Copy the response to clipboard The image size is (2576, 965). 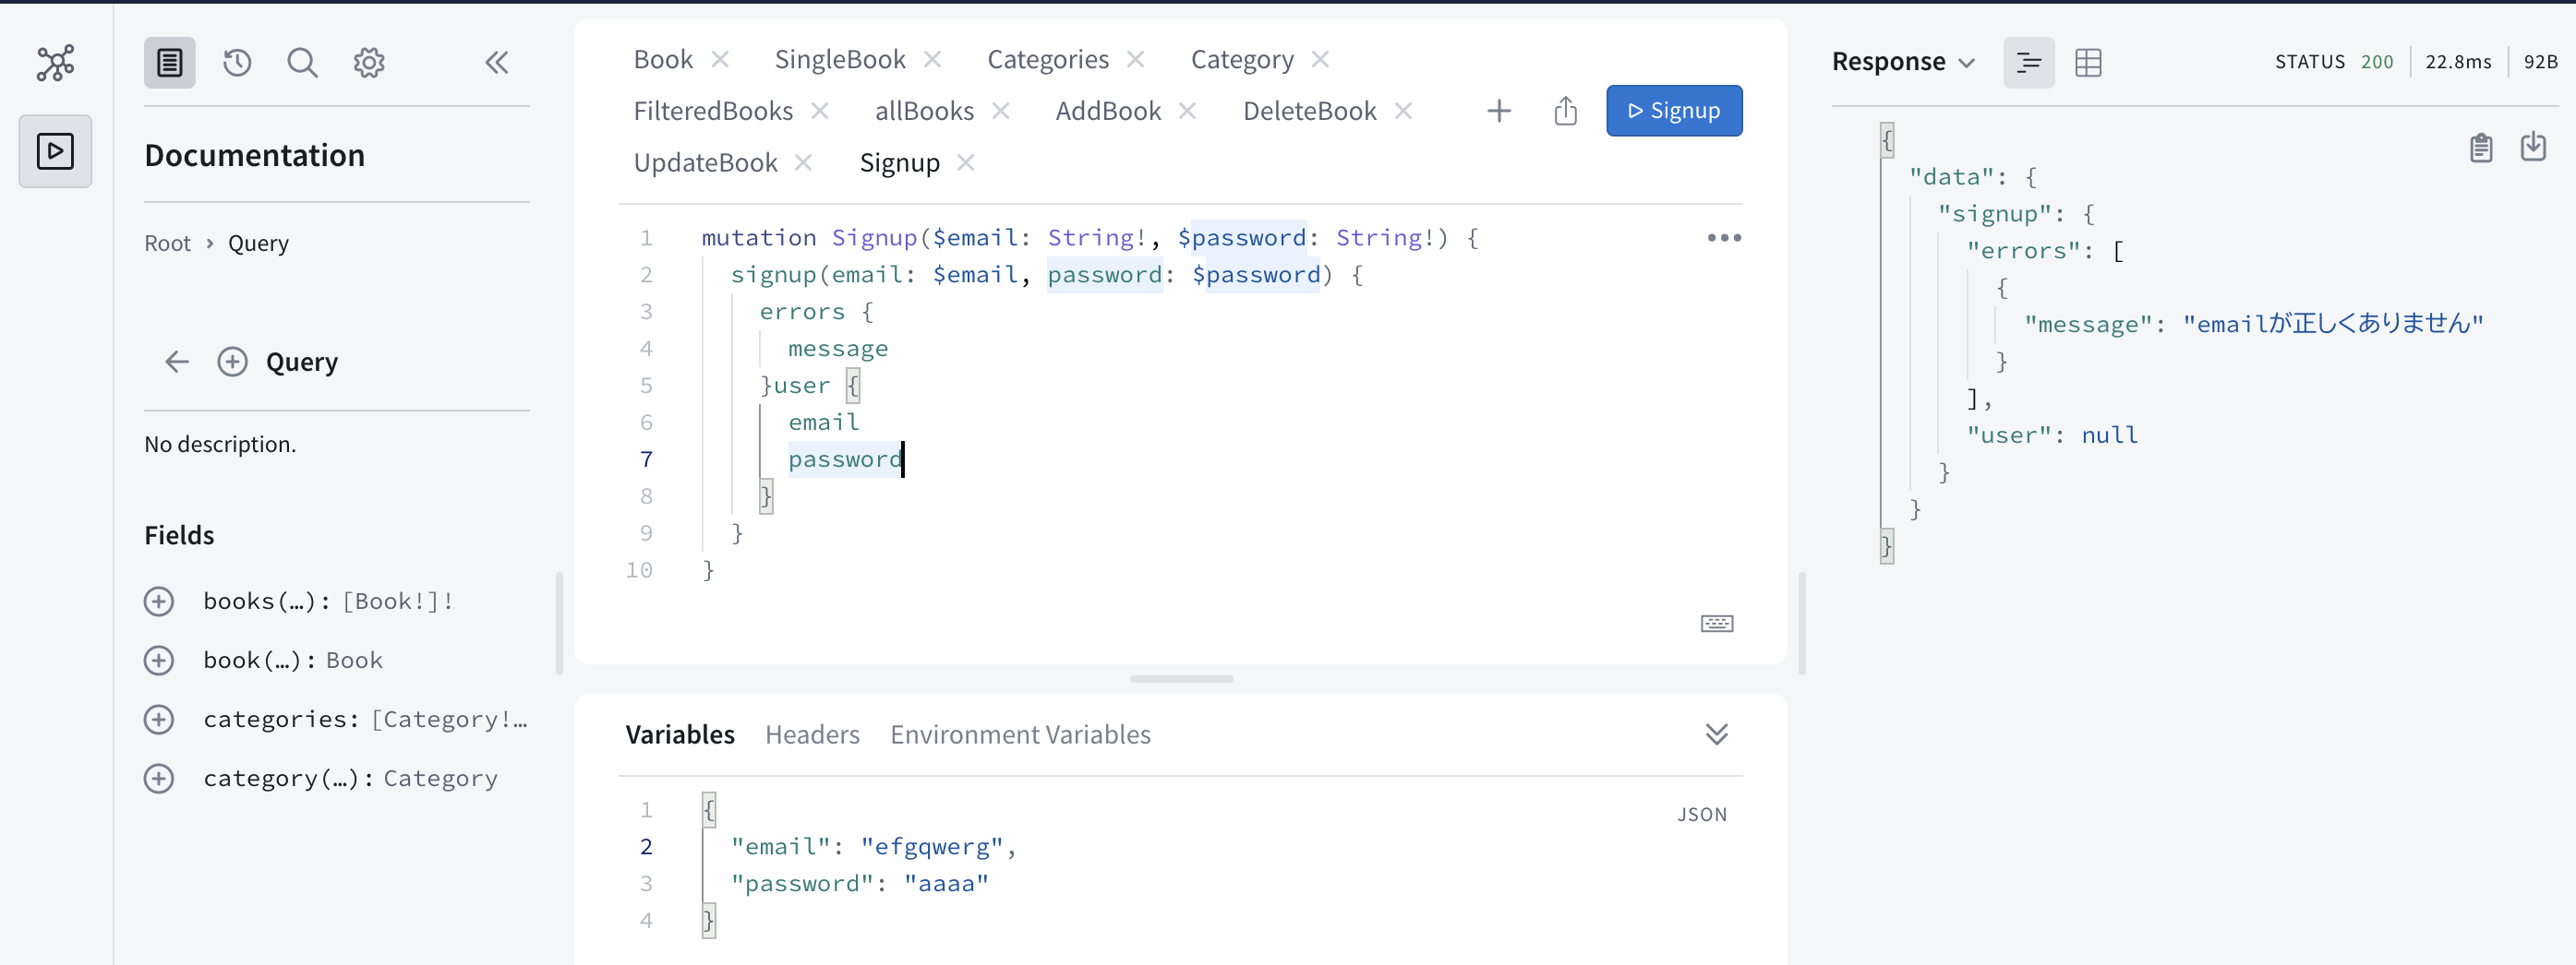tap(2481, 148)
